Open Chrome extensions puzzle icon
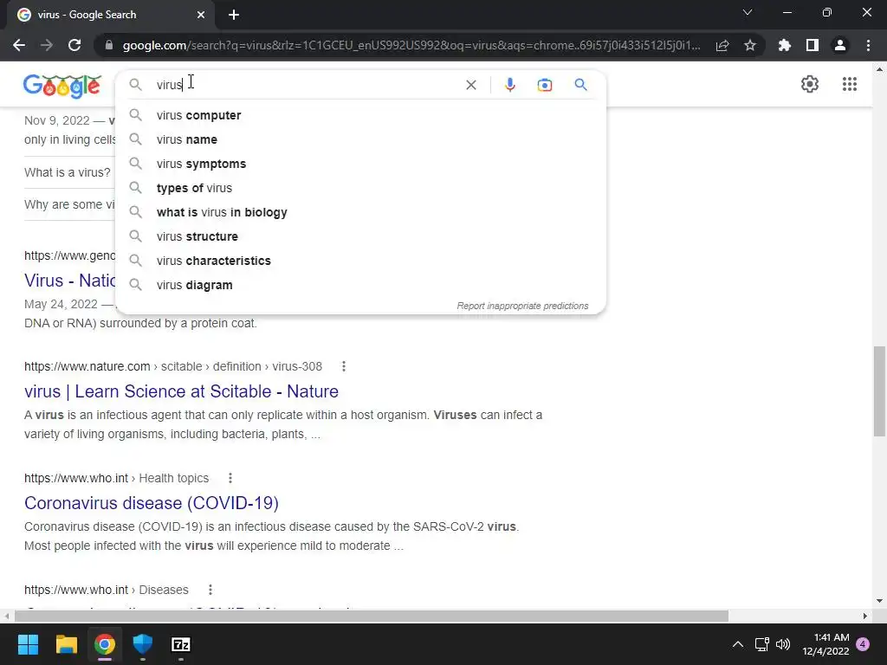 click(x=784, y=45)
